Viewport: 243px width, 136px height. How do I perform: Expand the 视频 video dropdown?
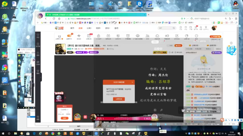pyautogui.click(x=98, y=28)
